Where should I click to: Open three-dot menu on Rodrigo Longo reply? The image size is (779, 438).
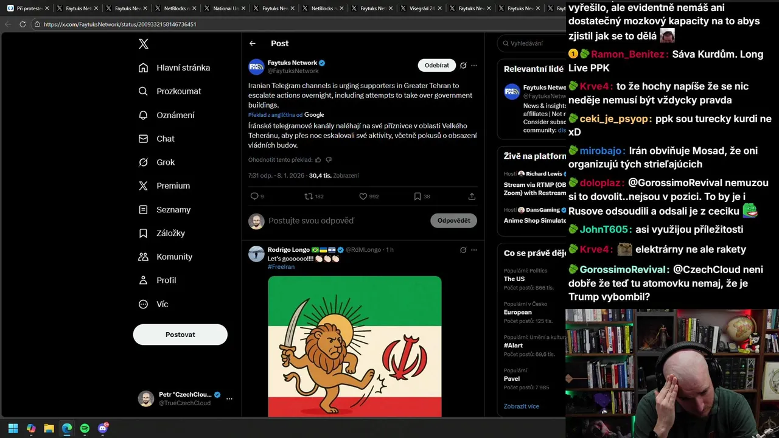tap(474, 250)
